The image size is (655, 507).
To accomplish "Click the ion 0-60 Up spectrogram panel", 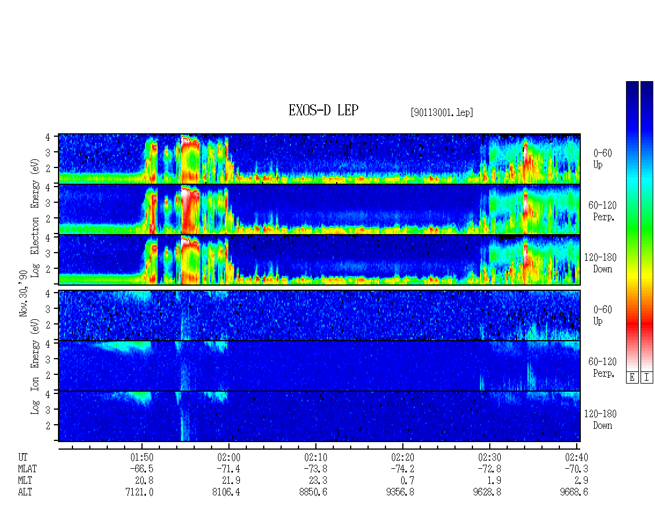I will point(319,315).
